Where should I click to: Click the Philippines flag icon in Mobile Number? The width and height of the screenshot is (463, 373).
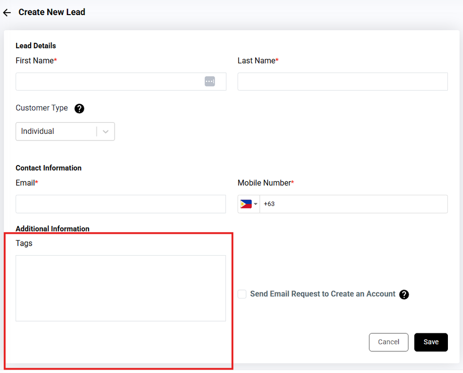[246, 204]
